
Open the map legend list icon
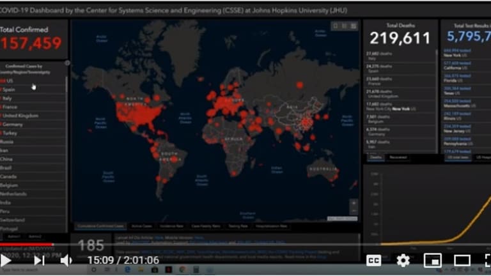[x=345, y=26]
